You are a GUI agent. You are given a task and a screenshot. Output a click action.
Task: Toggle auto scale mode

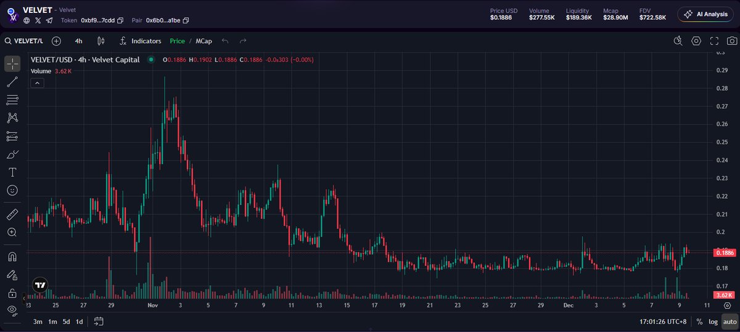coord(730,322)
